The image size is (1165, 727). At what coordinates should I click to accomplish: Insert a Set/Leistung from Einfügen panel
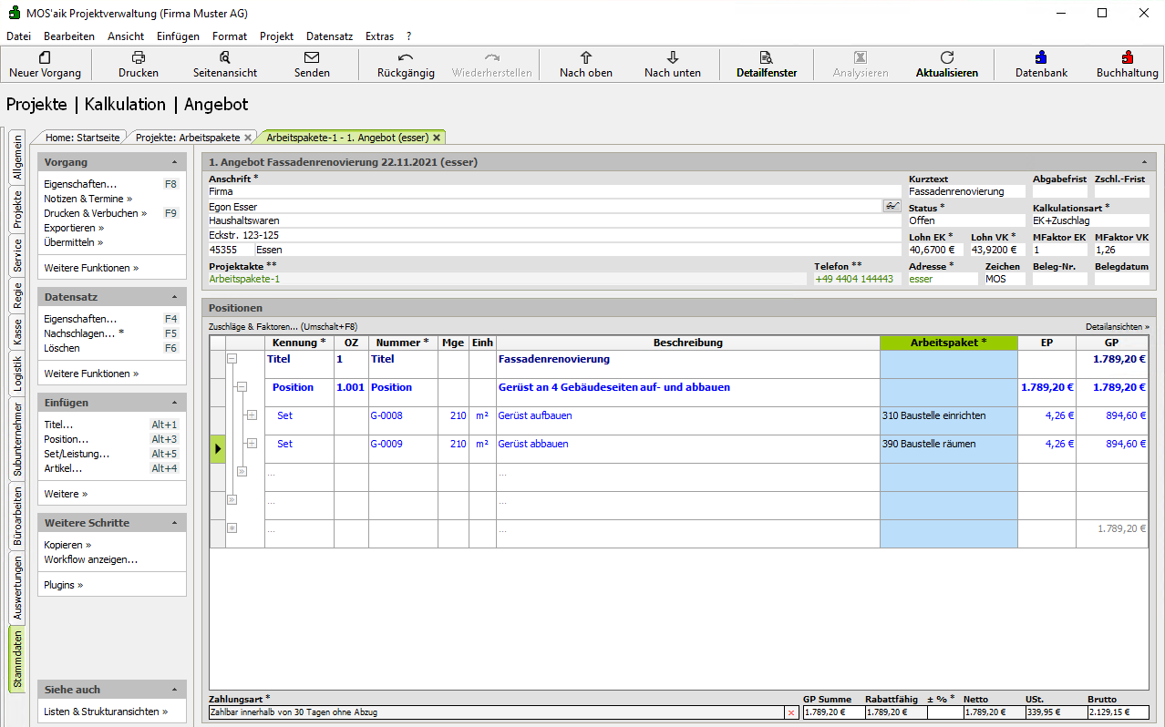pos(77,454)
